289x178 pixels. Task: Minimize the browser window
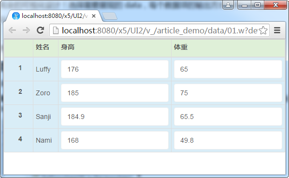[245, 5]
